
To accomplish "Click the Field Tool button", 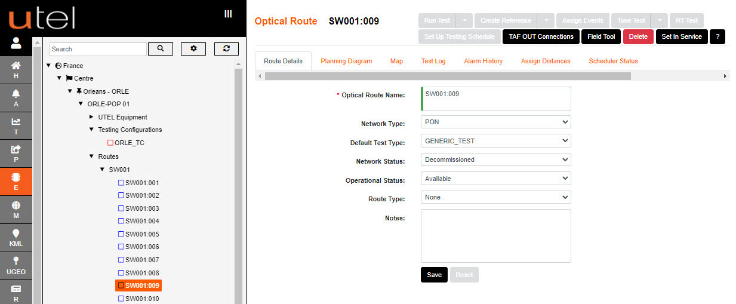I will tap(601, 36).
